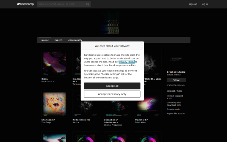Click the B1t Crunch3r artist name
The height and width of the screenshot is (142, 227).
[x=48, y=81]
